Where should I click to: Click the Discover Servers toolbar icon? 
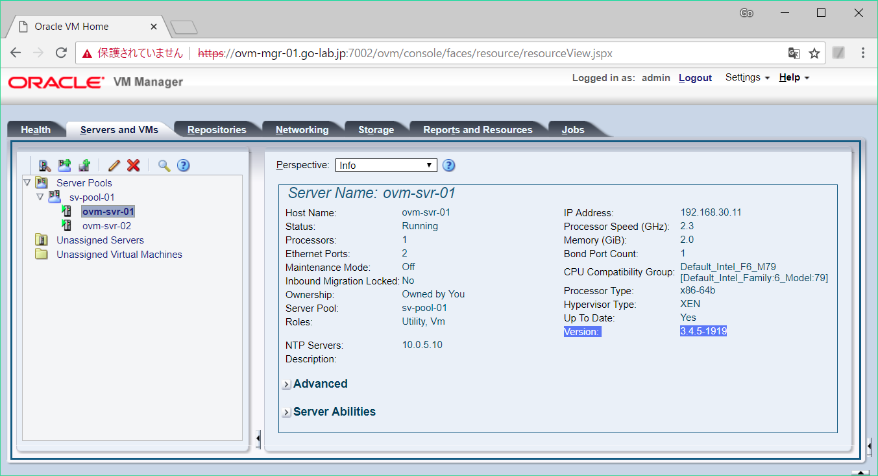44,166
